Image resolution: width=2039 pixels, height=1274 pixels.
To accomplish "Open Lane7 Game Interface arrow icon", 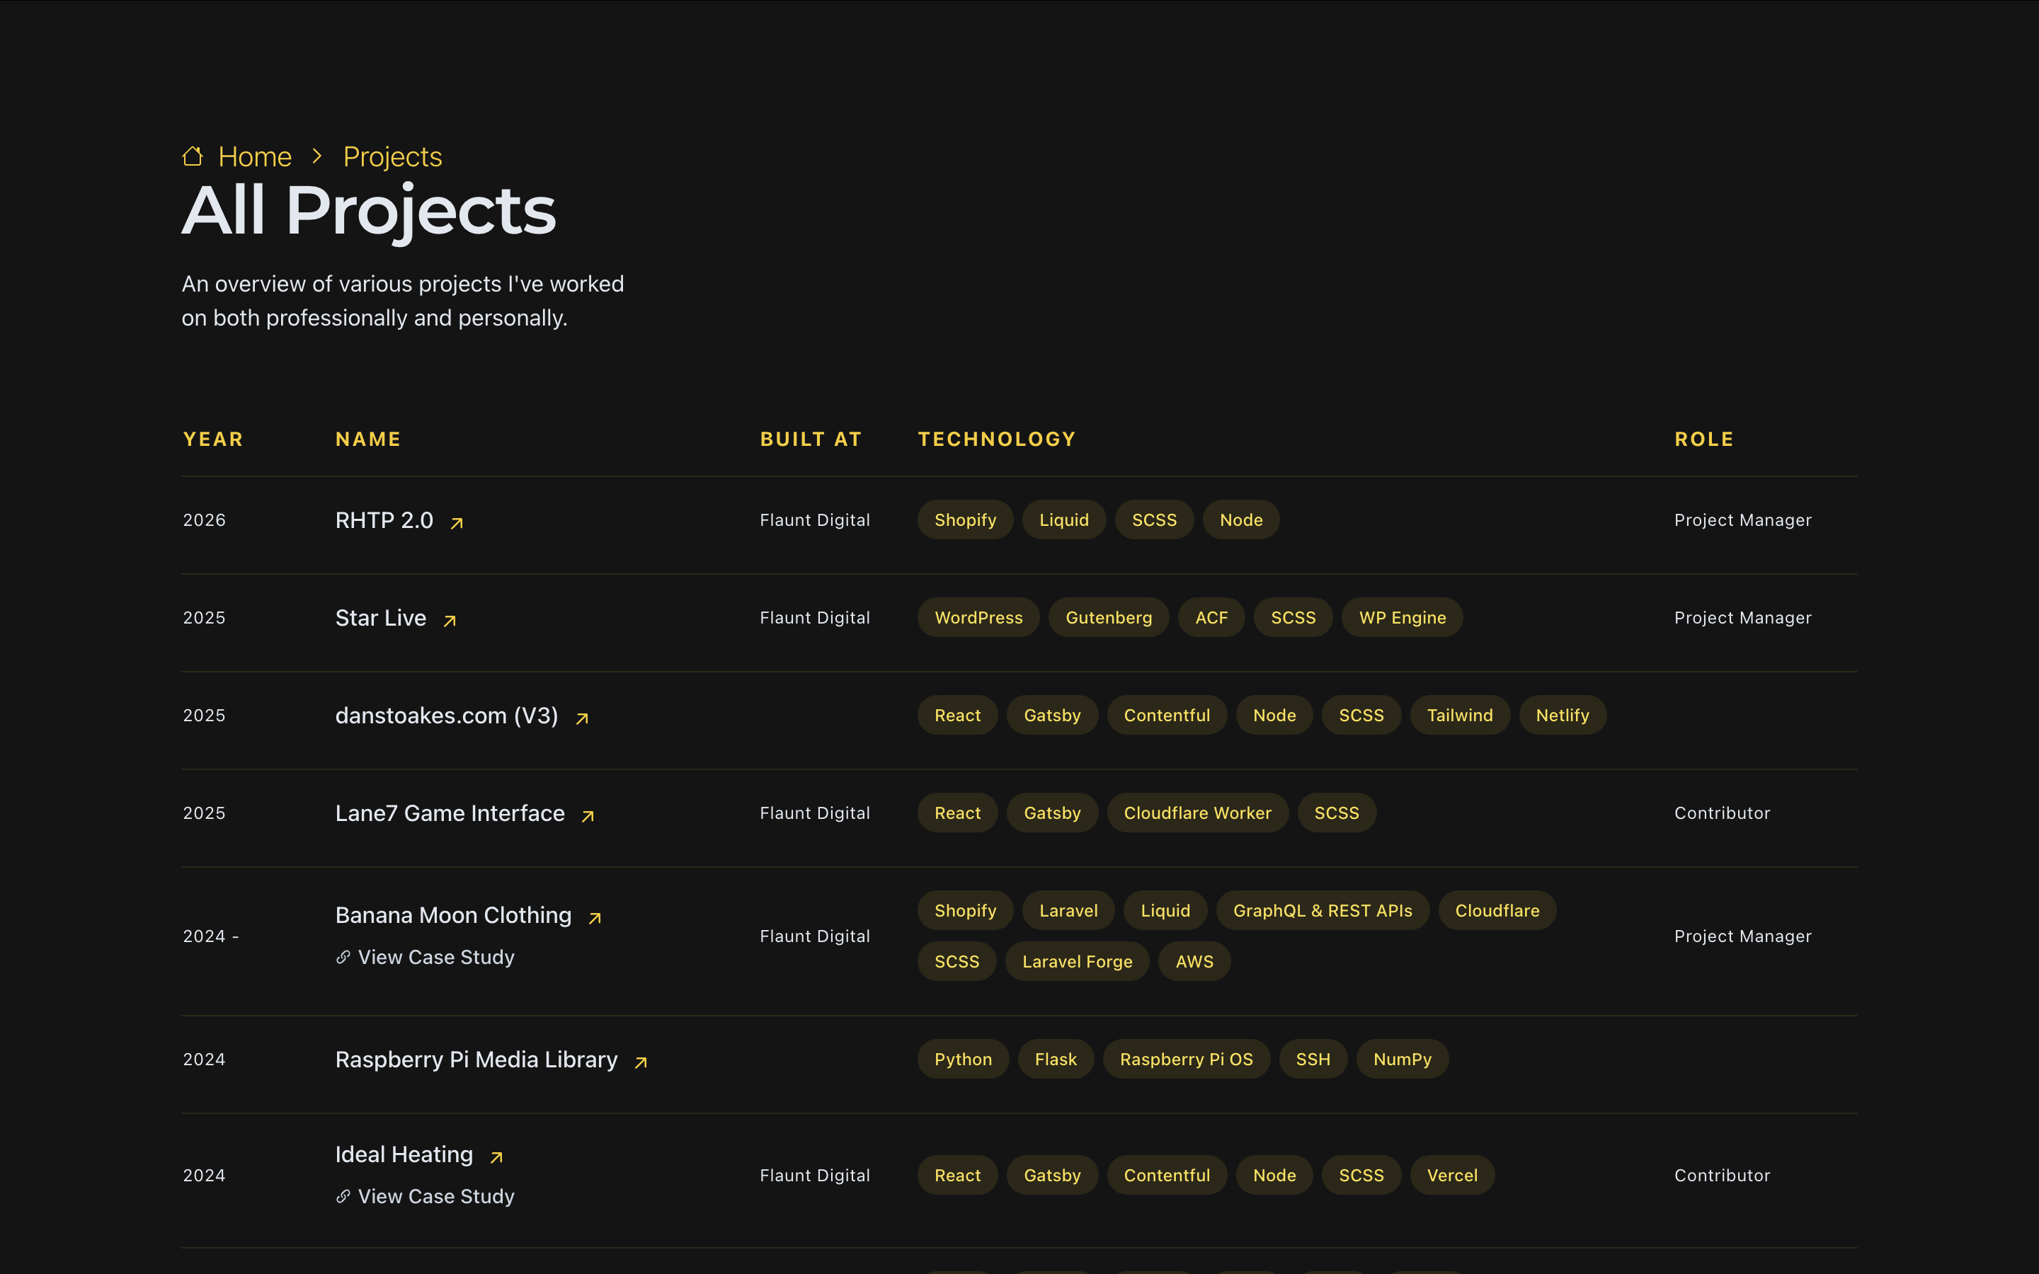I will 588,817.
